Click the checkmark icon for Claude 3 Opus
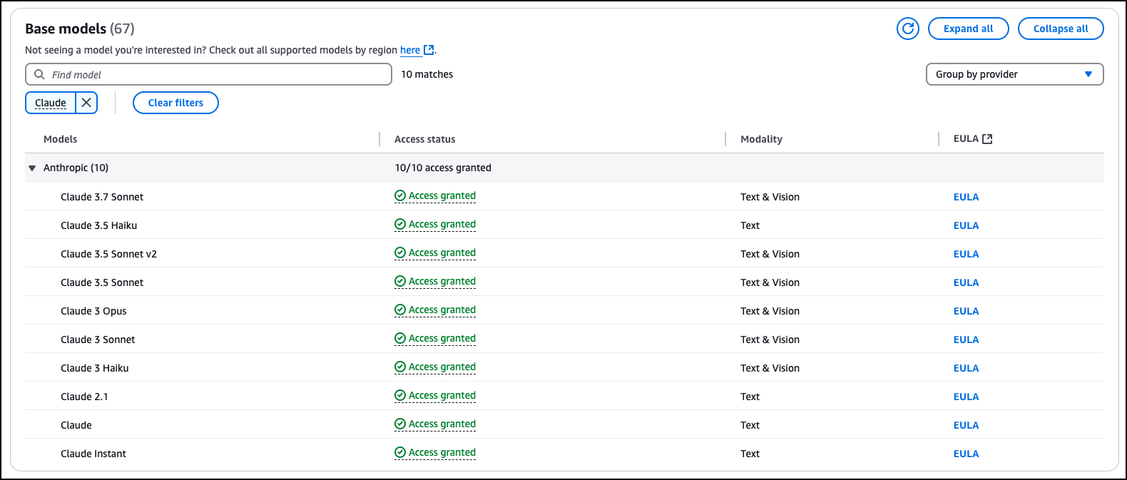This screenshot has width=1127, height=480. 400,310
